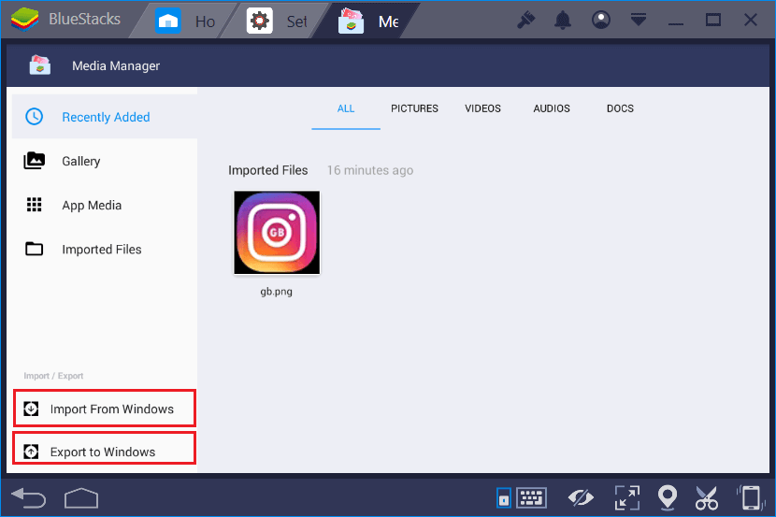Open the theme brush tool in title bar
This screenshot has width=776, height=517.
point(526,20)
